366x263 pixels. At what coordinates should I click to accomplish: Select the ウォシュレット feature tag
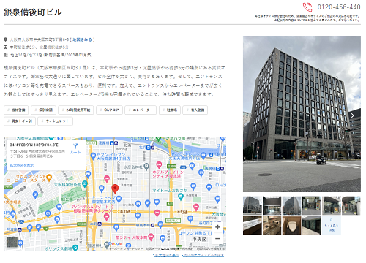tap(55, 121)
